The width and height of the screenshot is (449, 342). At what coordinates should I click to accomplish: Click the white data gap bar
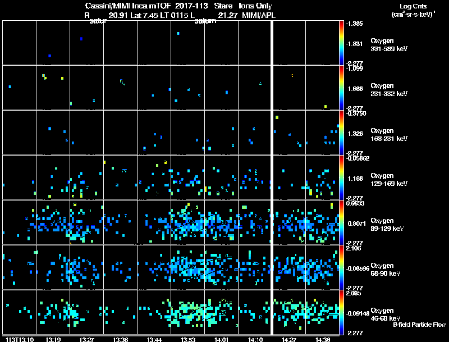[x=272, y=177]
